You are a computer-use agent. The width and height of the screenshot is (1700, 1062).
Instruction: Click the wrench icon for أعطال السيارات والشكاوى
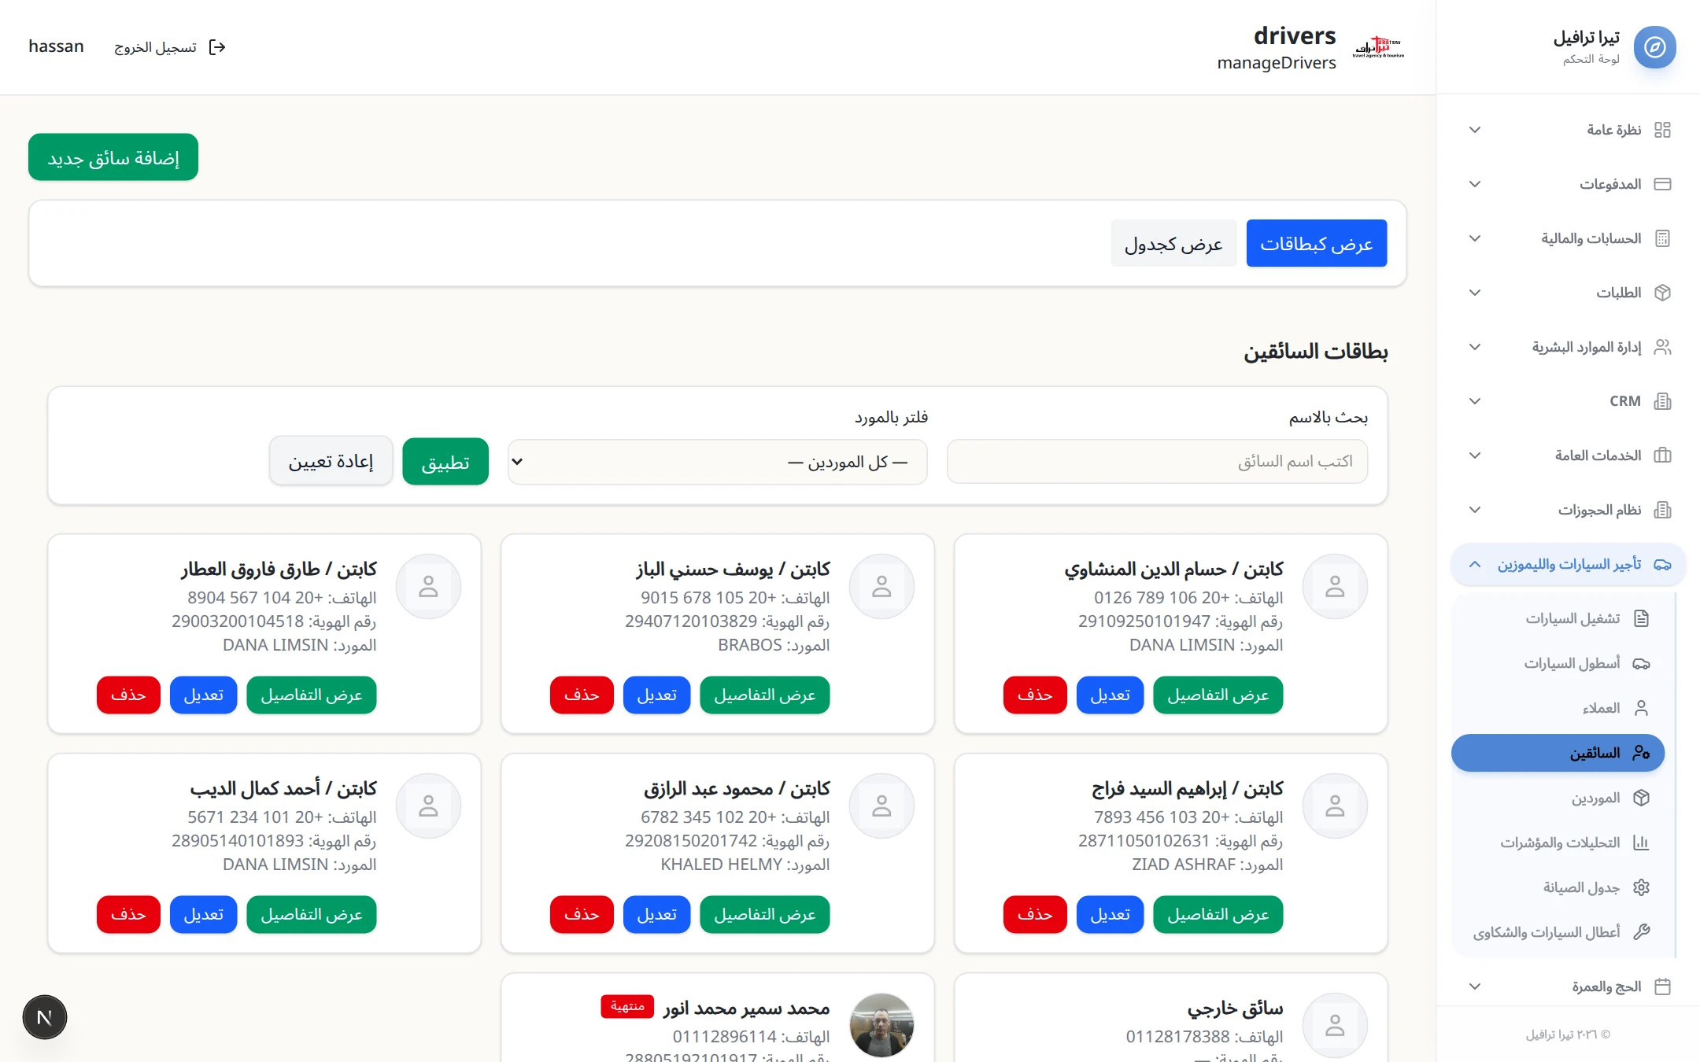(x=1641, y=932)
